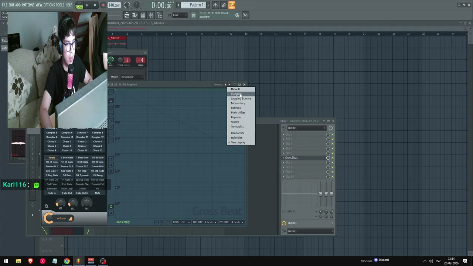This screenshot has width=473, height=266.
Task: Open the playlist view icon
Action: (127, 15)
